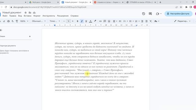This screenshot has width=196, height=110.
Task: Check the cloud save status icon
Action: click(x=34, y=13)
